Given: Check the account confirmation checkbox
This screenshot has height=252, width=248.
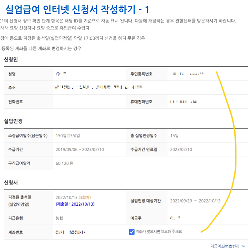Looking at the screenshot, I should coord(132,232).
